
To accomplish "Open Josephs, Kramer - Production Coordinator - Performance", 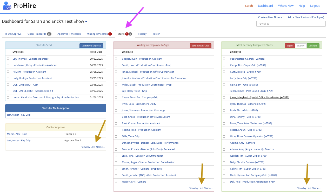I will pos(154,78).
